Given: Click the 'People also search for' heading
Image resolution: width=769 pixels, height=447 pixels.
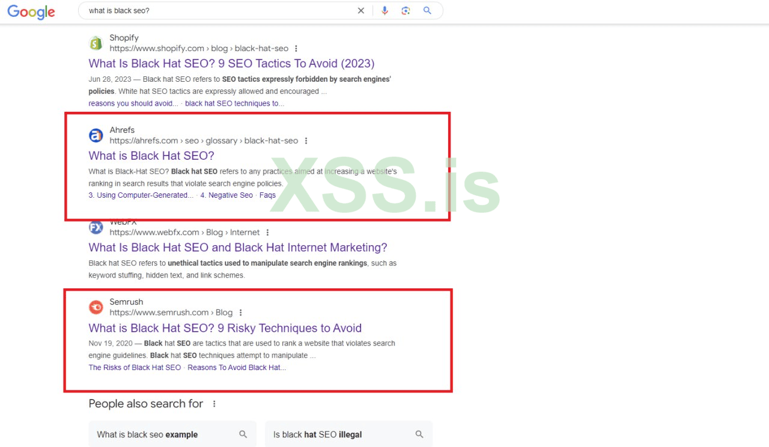Looking at the screenshot, I should pyautogui.click(x=145, y=404).
